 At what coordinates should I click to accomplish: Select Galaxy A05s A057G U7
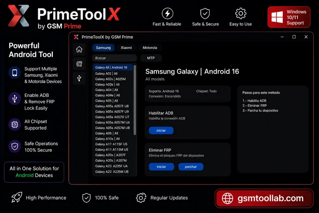113,117
